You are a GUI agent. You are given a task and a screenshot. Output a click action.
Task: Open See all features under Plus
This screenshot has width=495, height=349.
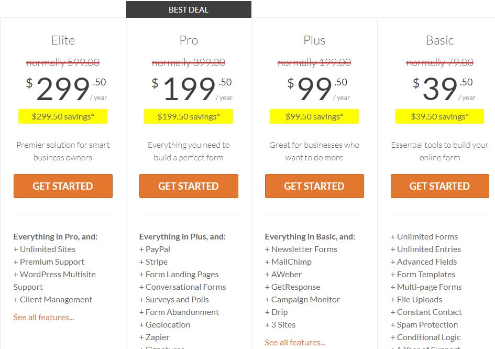pyautogui.click(x=295, y=343)
